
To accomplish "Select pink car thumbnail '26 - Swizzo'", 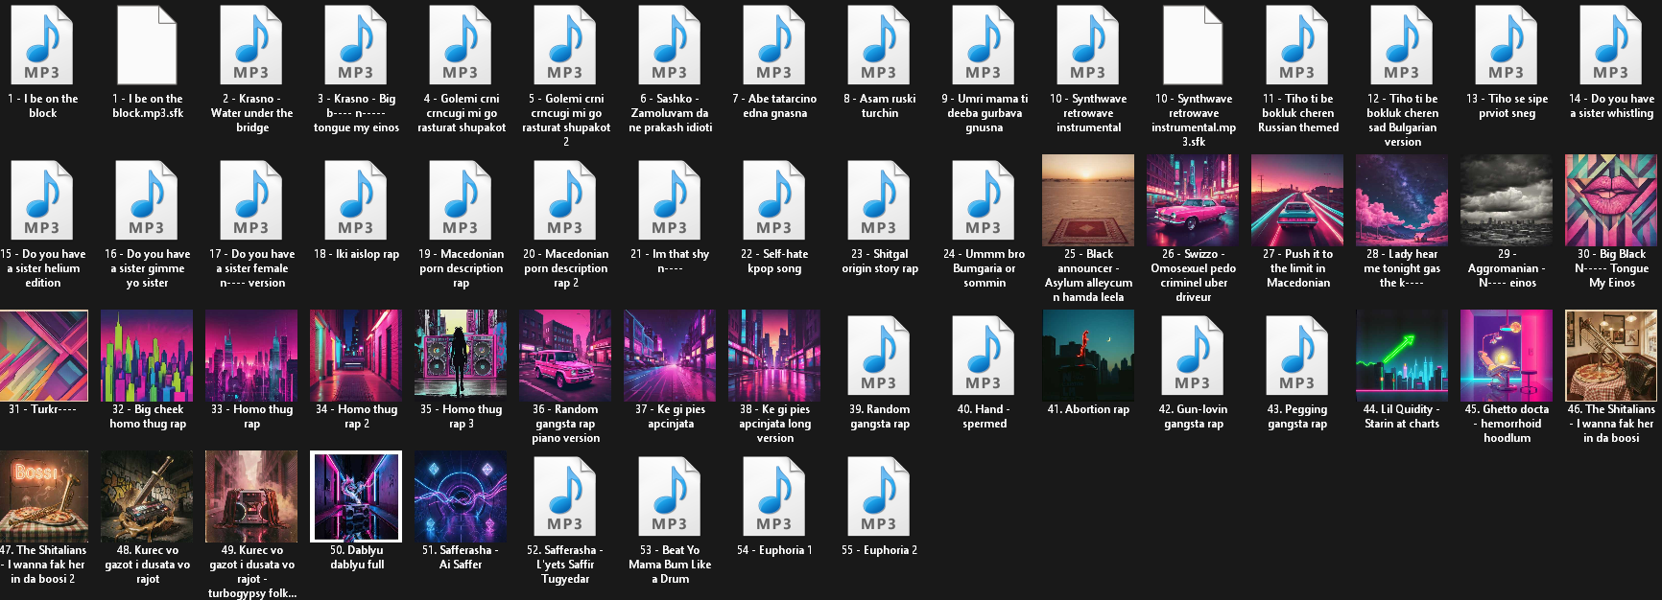I will point(1193,200).
